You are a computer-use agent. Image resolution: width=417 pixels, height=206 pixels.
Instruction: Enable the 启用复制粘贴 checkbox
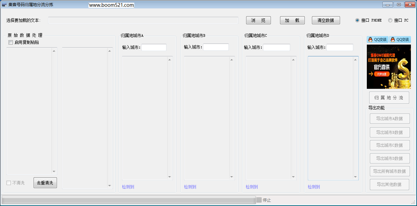[x=24, y=43]
